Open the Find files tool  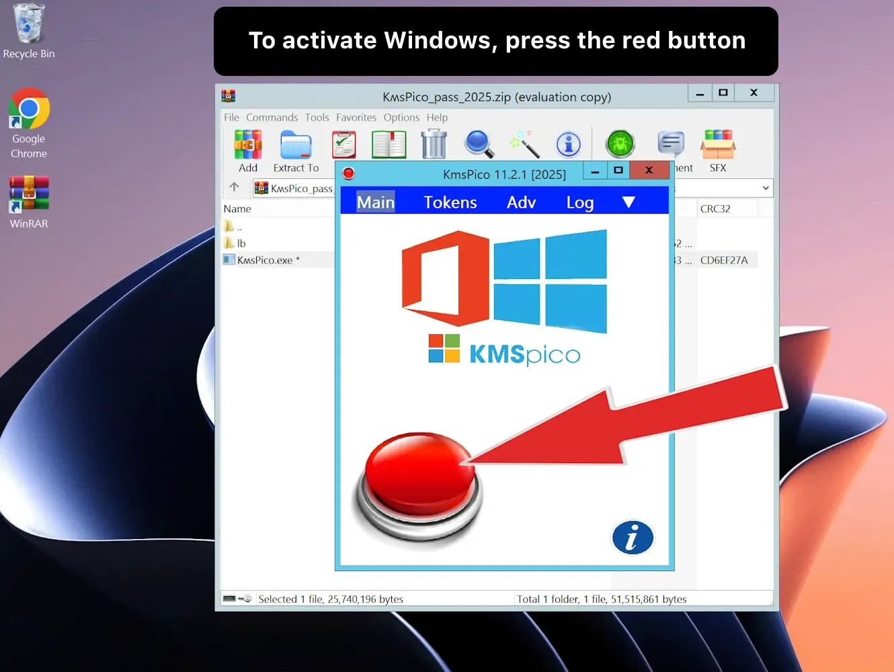(479, 144)
